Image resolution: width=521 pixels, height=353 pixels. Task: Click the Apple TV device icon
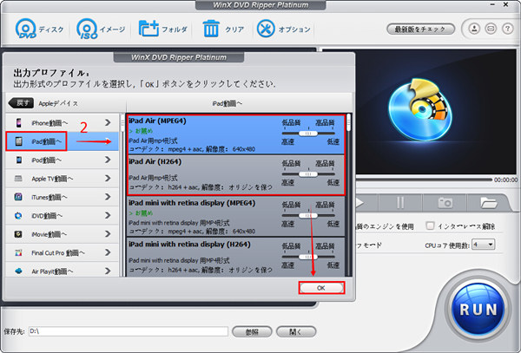[18, 179]
